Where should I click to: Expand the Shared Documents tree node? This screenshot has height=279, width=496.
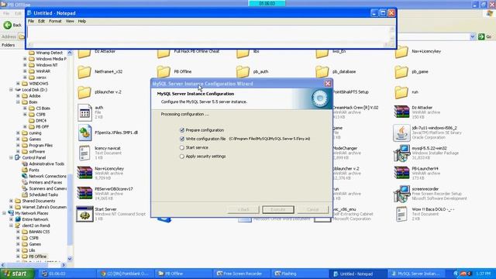(11, 201)
